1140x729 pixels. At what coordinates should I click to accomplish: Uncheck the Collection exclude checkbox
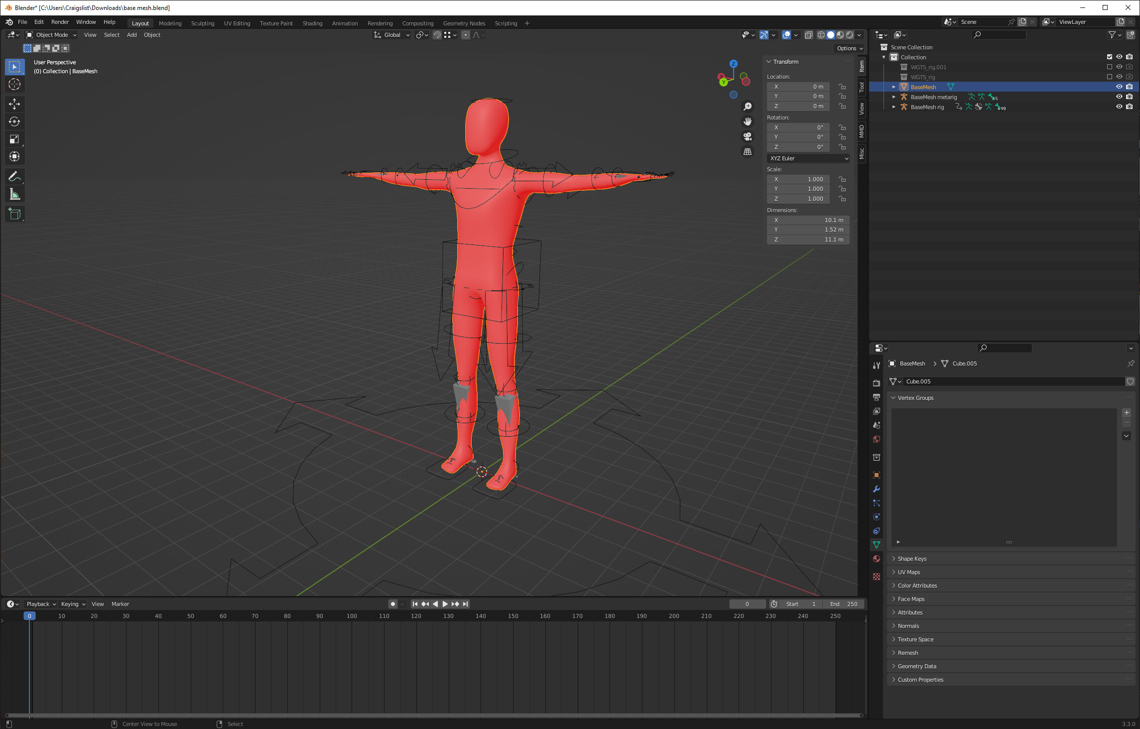coord(1110,57)
